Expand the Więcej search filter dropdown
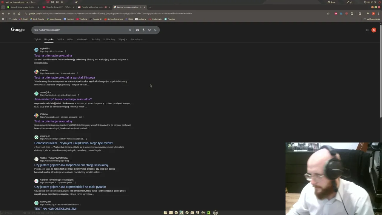The width and height of the screenshot is (382, 215). click(123, 39)
